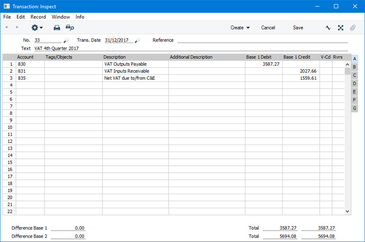The image size is (365, 242).
Task: Click the printer icon
Action: (x=57, y=28)
